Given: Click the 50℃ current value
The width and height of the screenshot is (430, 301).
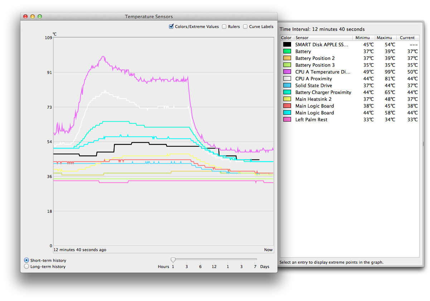Looking at the screenshot, I should (412, 72).
